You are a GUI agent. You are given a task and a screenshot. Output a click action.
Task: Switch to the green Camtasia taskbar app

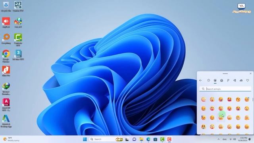coord(162,139)
